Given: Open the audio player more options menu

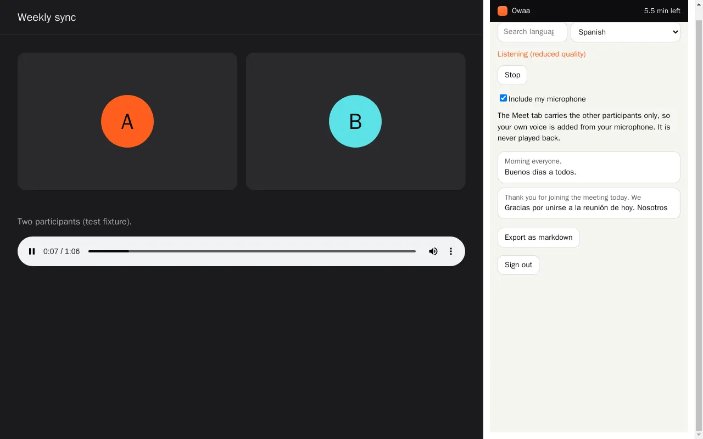Looking at the screenshot, I should point(451,251).
